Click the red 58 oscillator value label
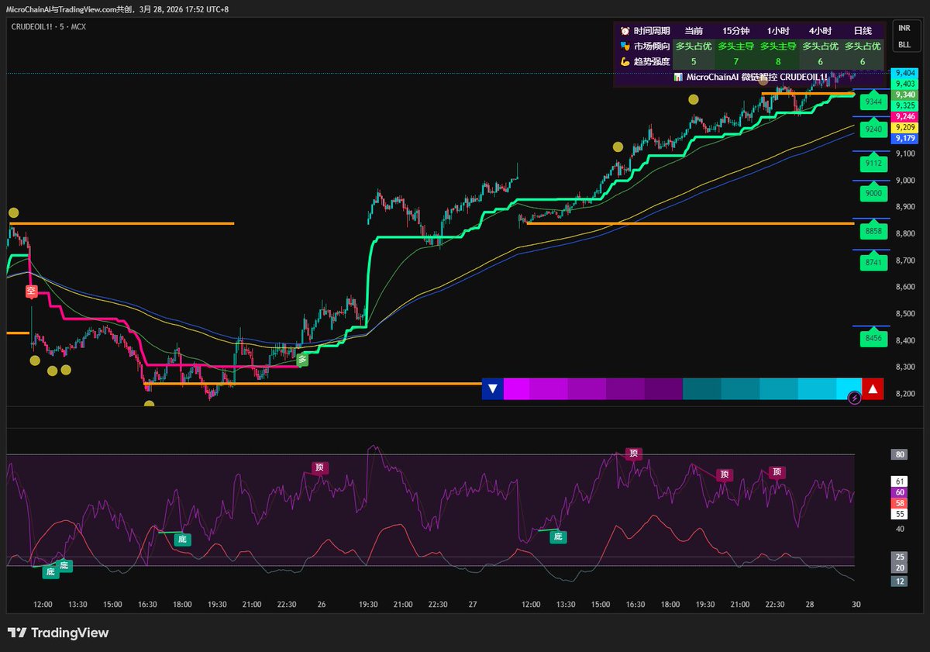Image resolution: width=930 pixels, height=652 pixels. click(899, 503)
